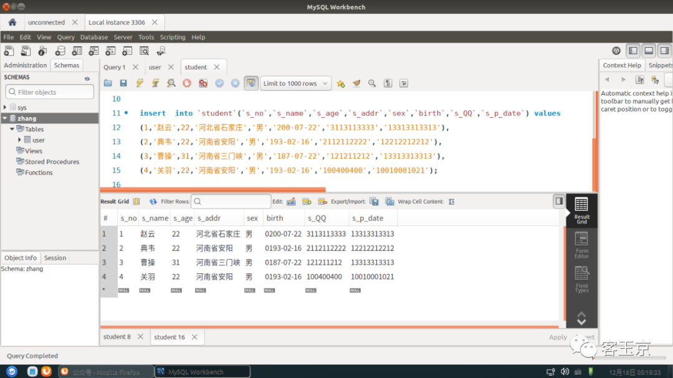Switch to the Snippets tab

coord(660,65)
